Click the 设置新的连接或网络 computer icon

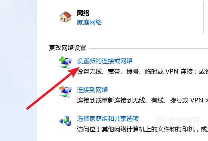tap(66, 63)
